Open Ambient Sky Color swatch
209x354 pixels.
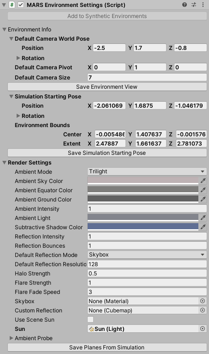(143, 181)
